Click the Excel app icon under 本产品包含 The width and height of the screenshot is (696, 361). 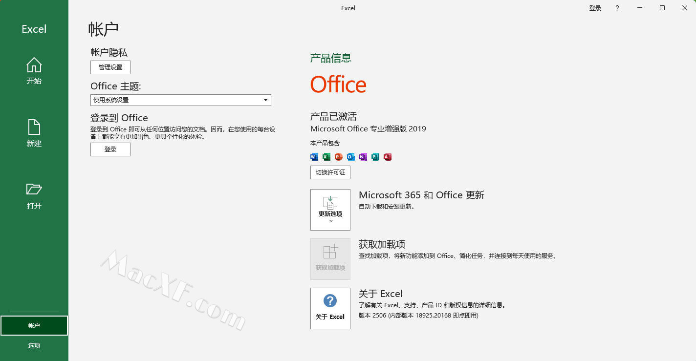pos(326,157)
